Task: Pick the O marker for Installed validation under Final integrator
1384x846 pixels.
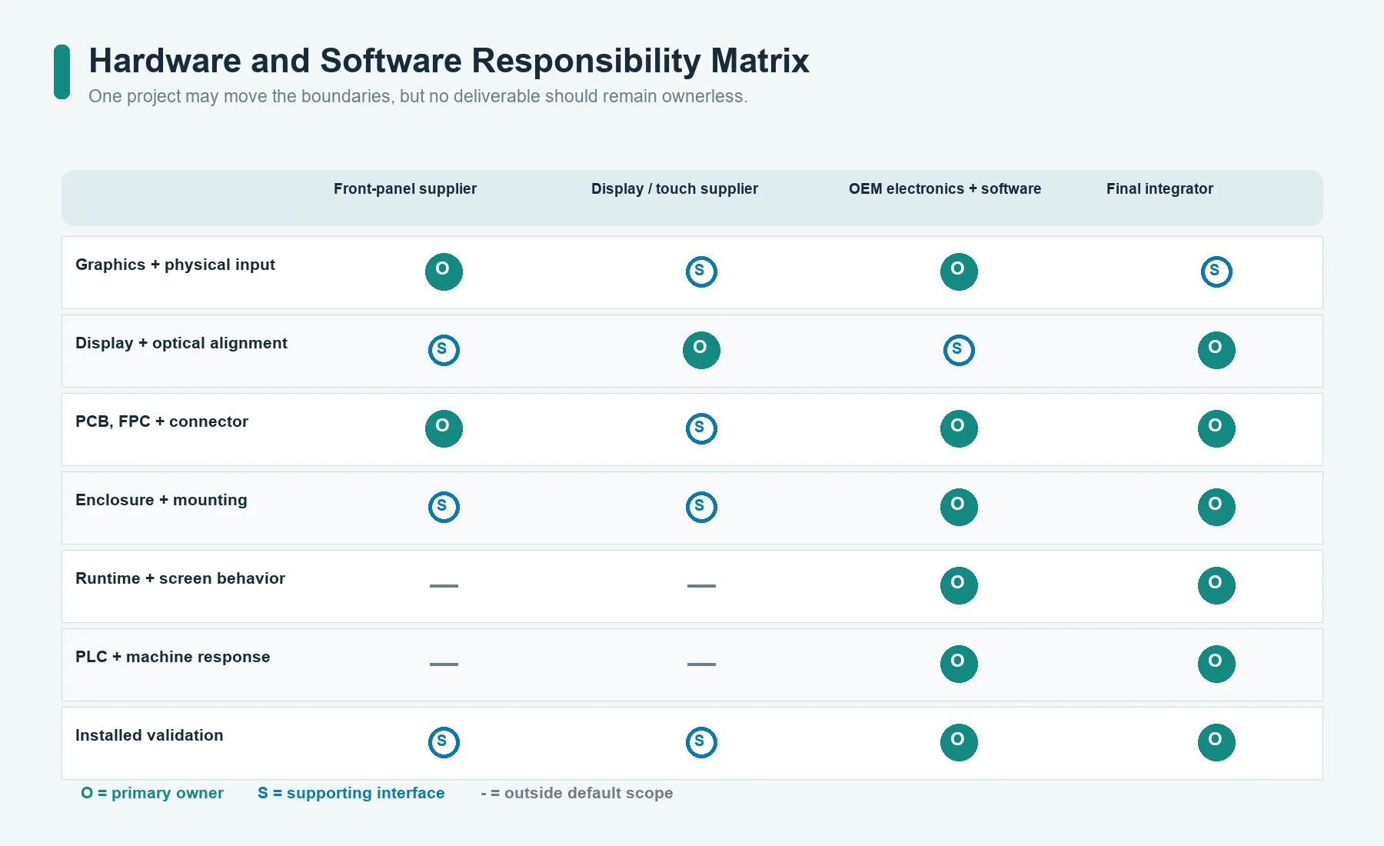Action: coord(1216,742)
